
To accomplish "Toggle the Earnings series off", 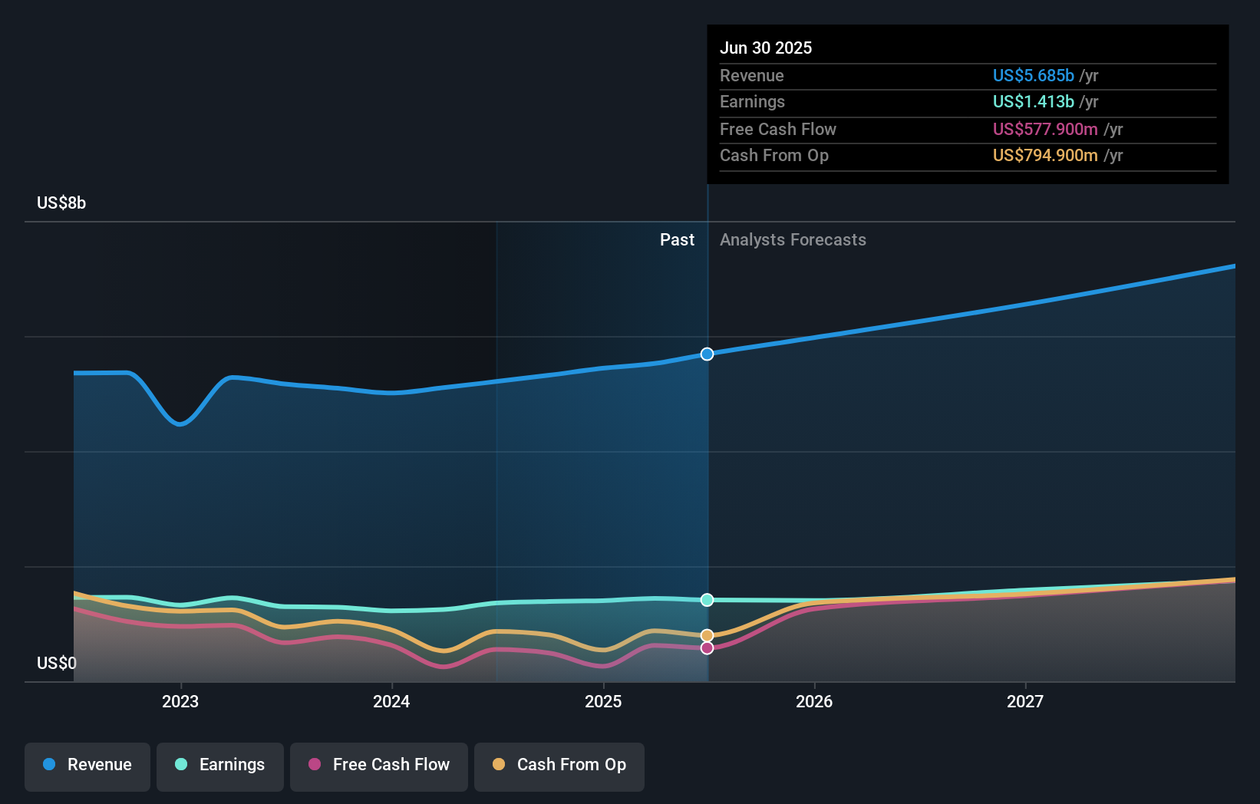I will coord(220,766).
